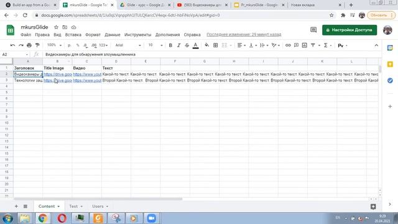This screenshot has height=224, width=398.
Task: Open Arial font family dropdown
Action: pos(128,45)
